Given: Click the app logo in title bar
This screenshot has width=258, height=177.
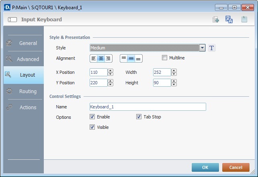Looking at the screenshot, I should click(x=7, y=7).
